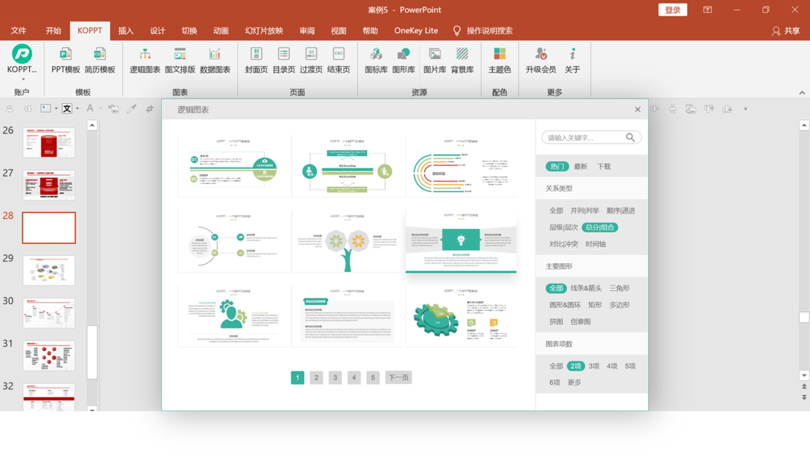The height and width of the screenshot is (463, 810).
Task: Select slide 29 thumbnail
Action: [49, 270]
